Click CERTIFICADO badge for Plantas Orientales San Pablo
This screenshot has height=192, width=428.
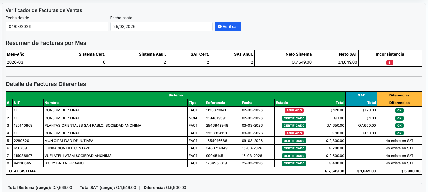[294, 126]
